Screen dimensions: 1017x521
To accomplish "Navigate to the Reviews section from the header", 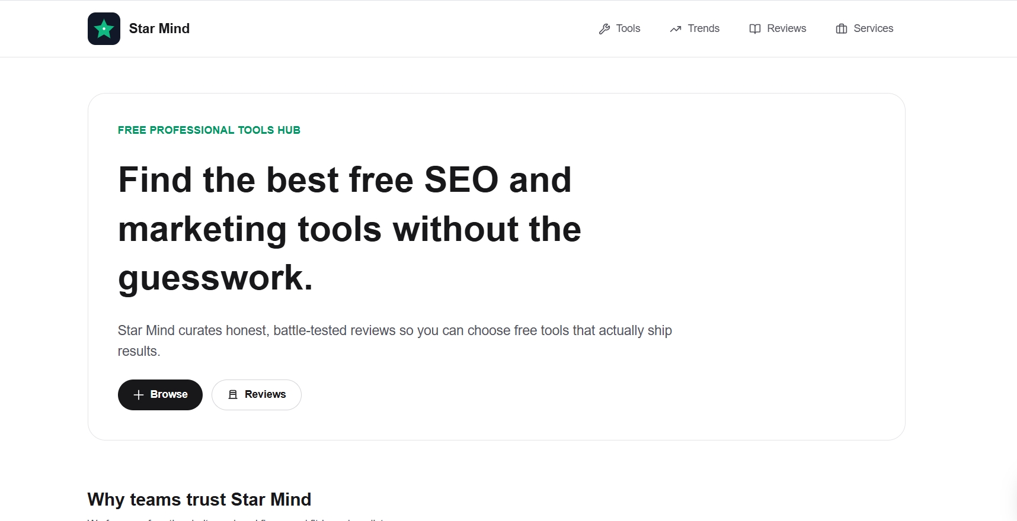I will point(786,28).
